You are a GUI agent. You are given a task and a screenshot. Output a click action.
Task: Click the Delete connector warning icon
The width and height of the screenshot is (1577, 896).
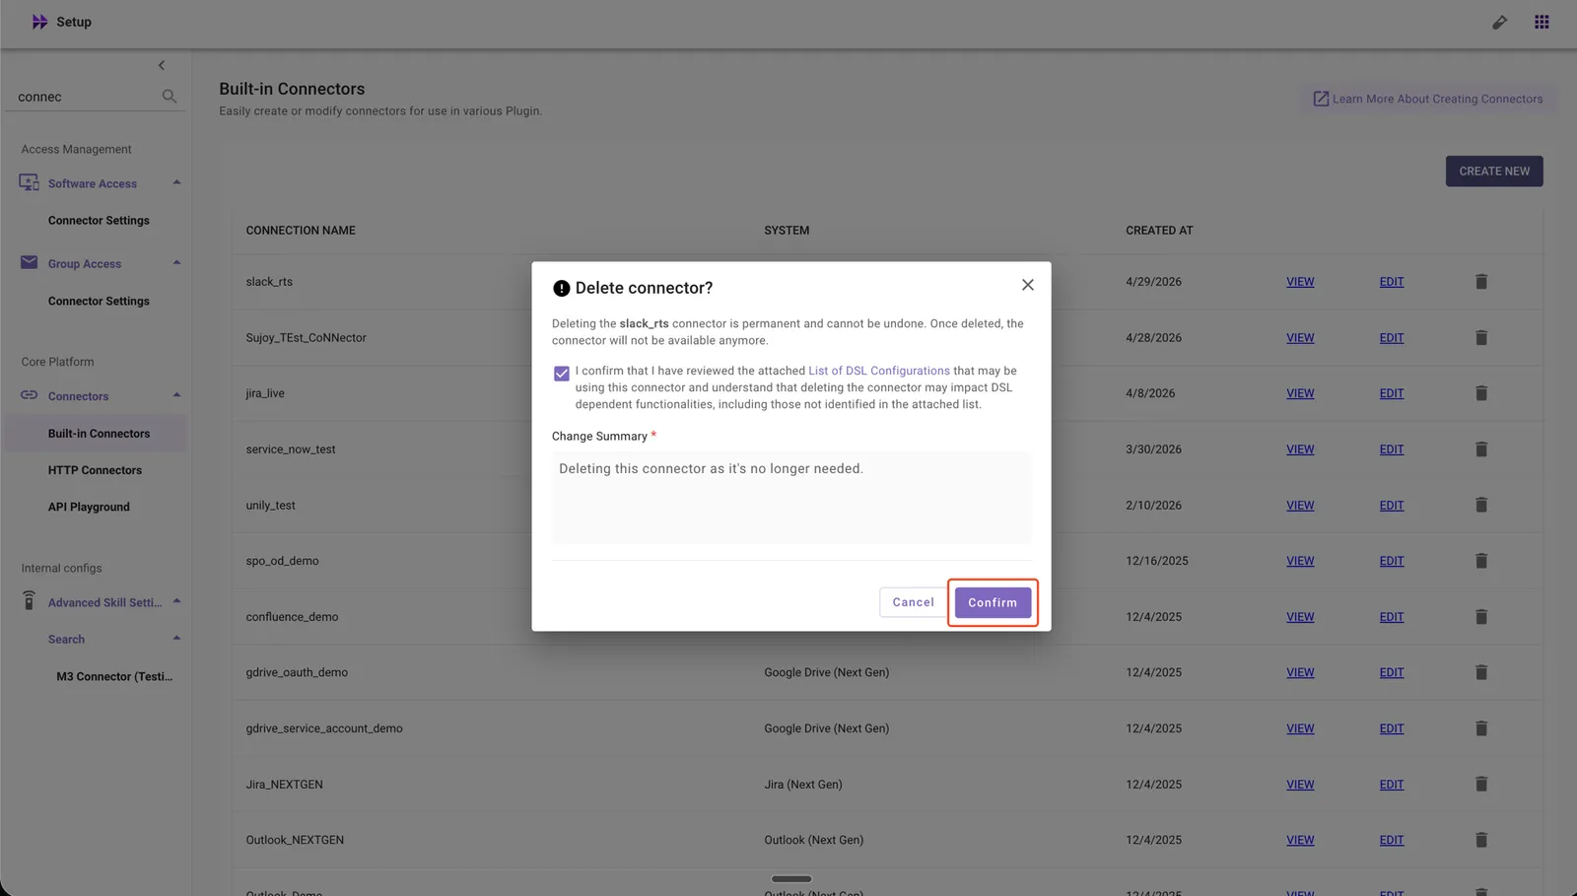click(x=562, y=289)
